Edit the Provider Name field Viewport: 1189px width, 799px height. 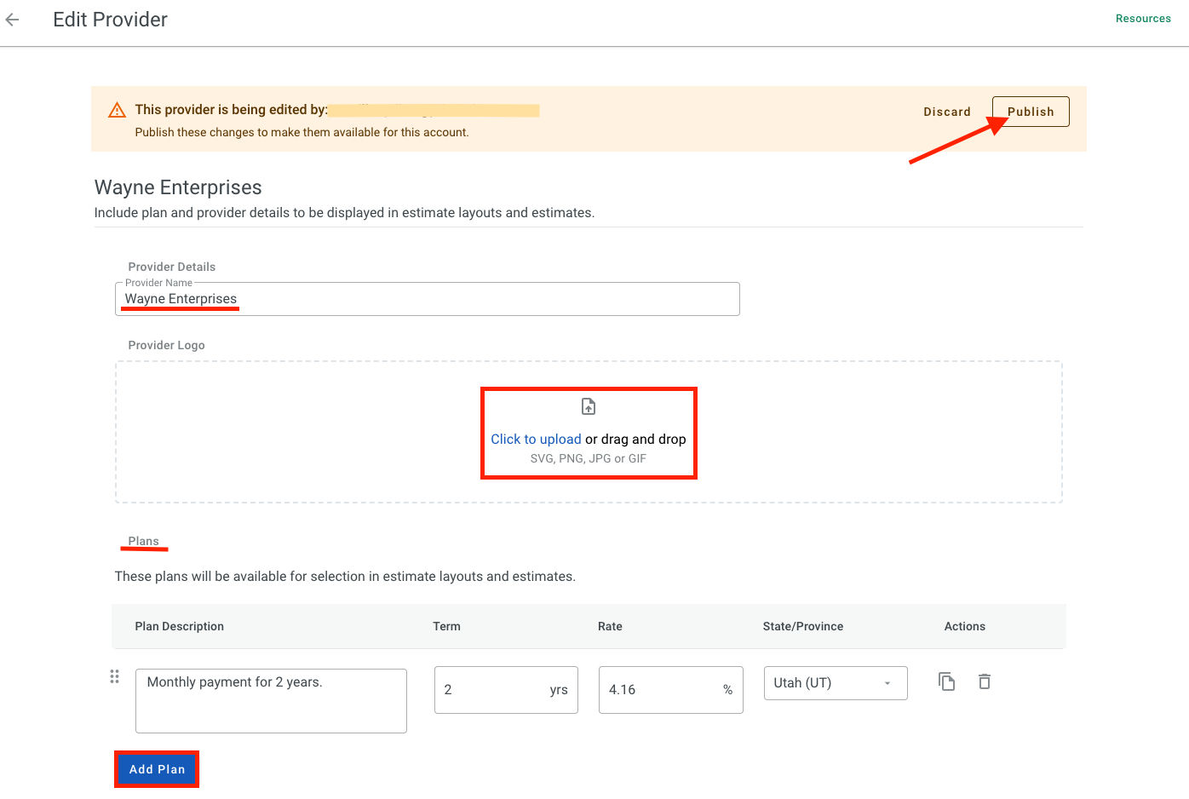428,299
